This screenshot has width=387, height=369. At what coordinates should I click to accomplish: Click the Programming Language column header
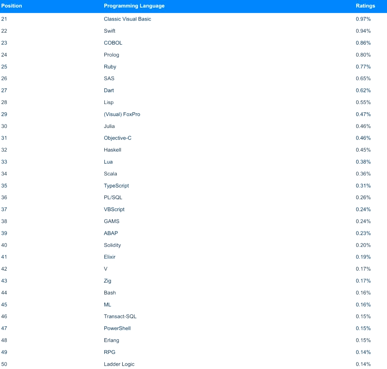click(x=134, y=6)
